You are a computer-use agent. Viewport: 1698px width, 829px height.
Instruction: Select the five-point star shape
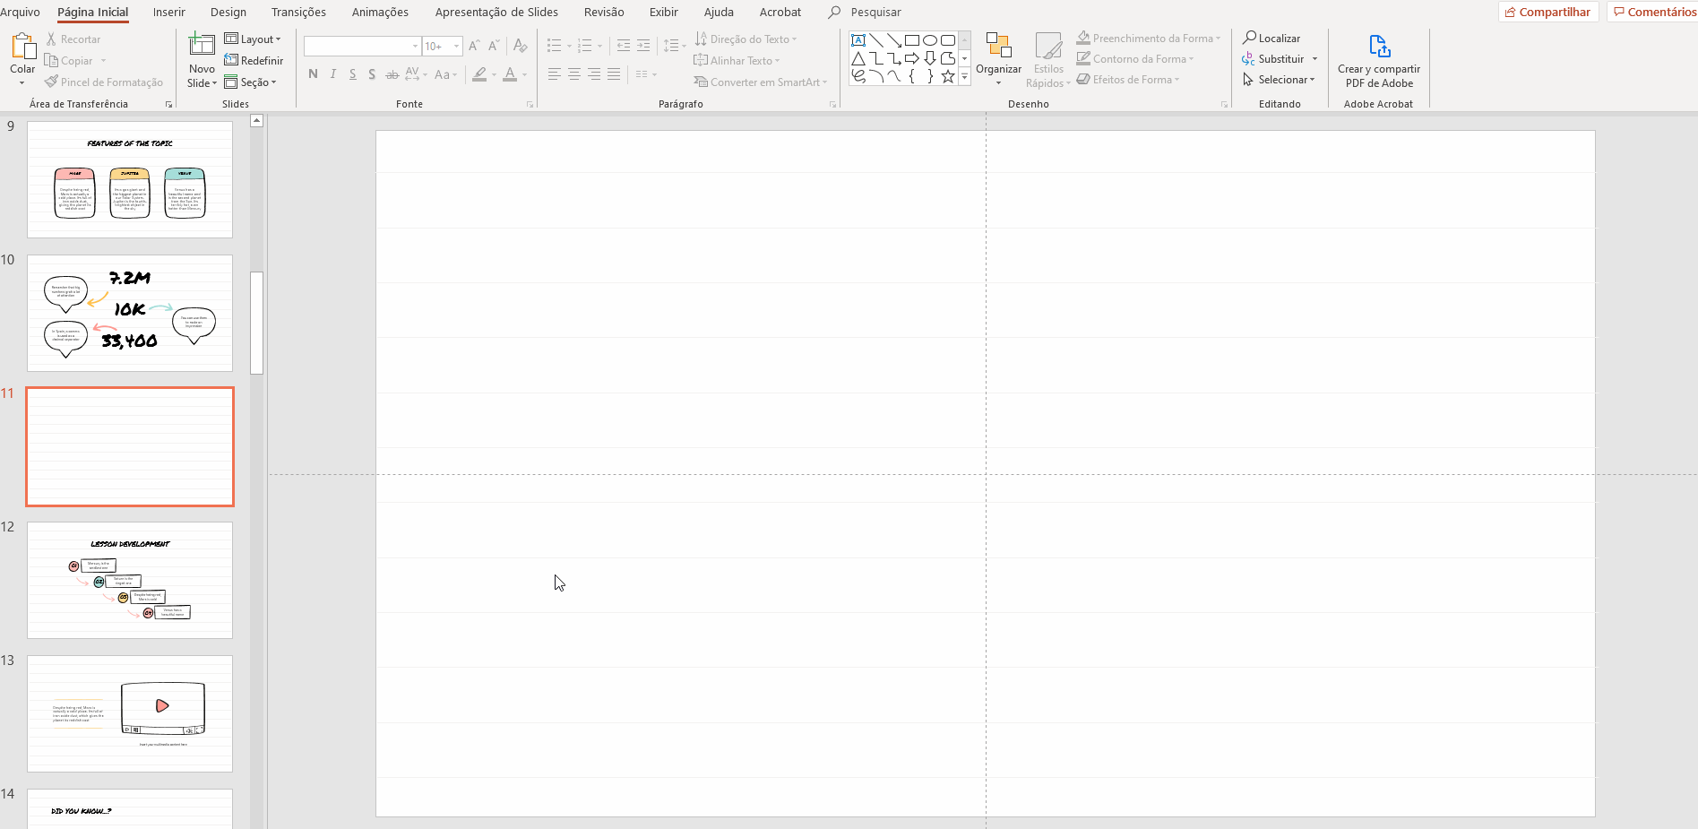coord(948,76)
